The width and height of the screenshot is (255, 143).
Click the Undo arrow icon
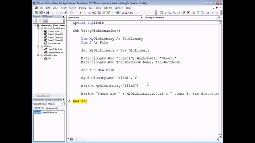point(71,12)
